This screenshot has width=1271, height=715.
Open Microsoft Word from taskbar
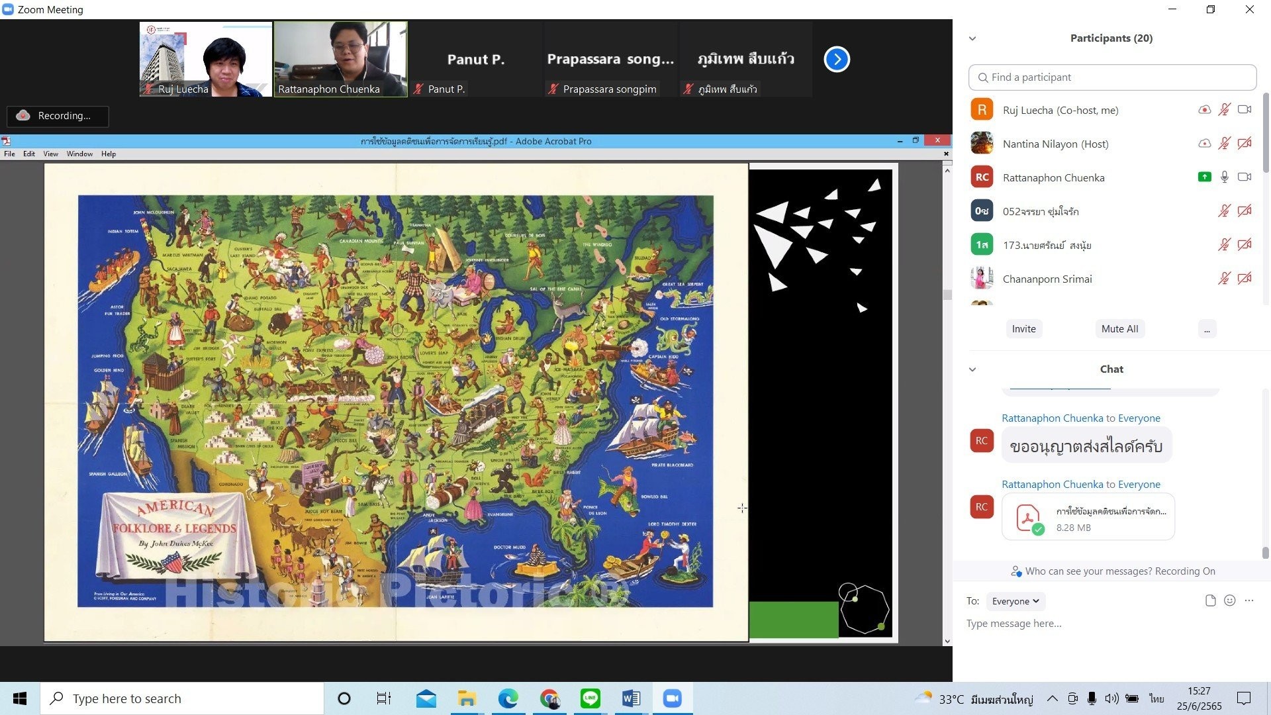point(631,698)
